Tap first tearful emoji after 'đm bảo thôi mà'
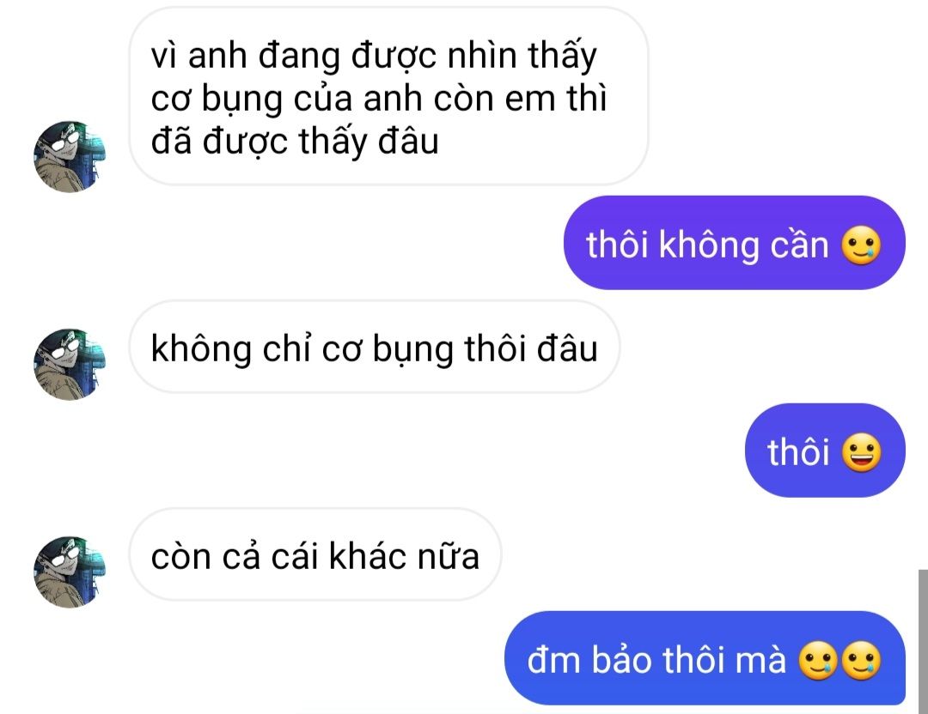Image resolution: width=928 pixels, height=714 pixels. pyautogui.click(x=819, y=660)
